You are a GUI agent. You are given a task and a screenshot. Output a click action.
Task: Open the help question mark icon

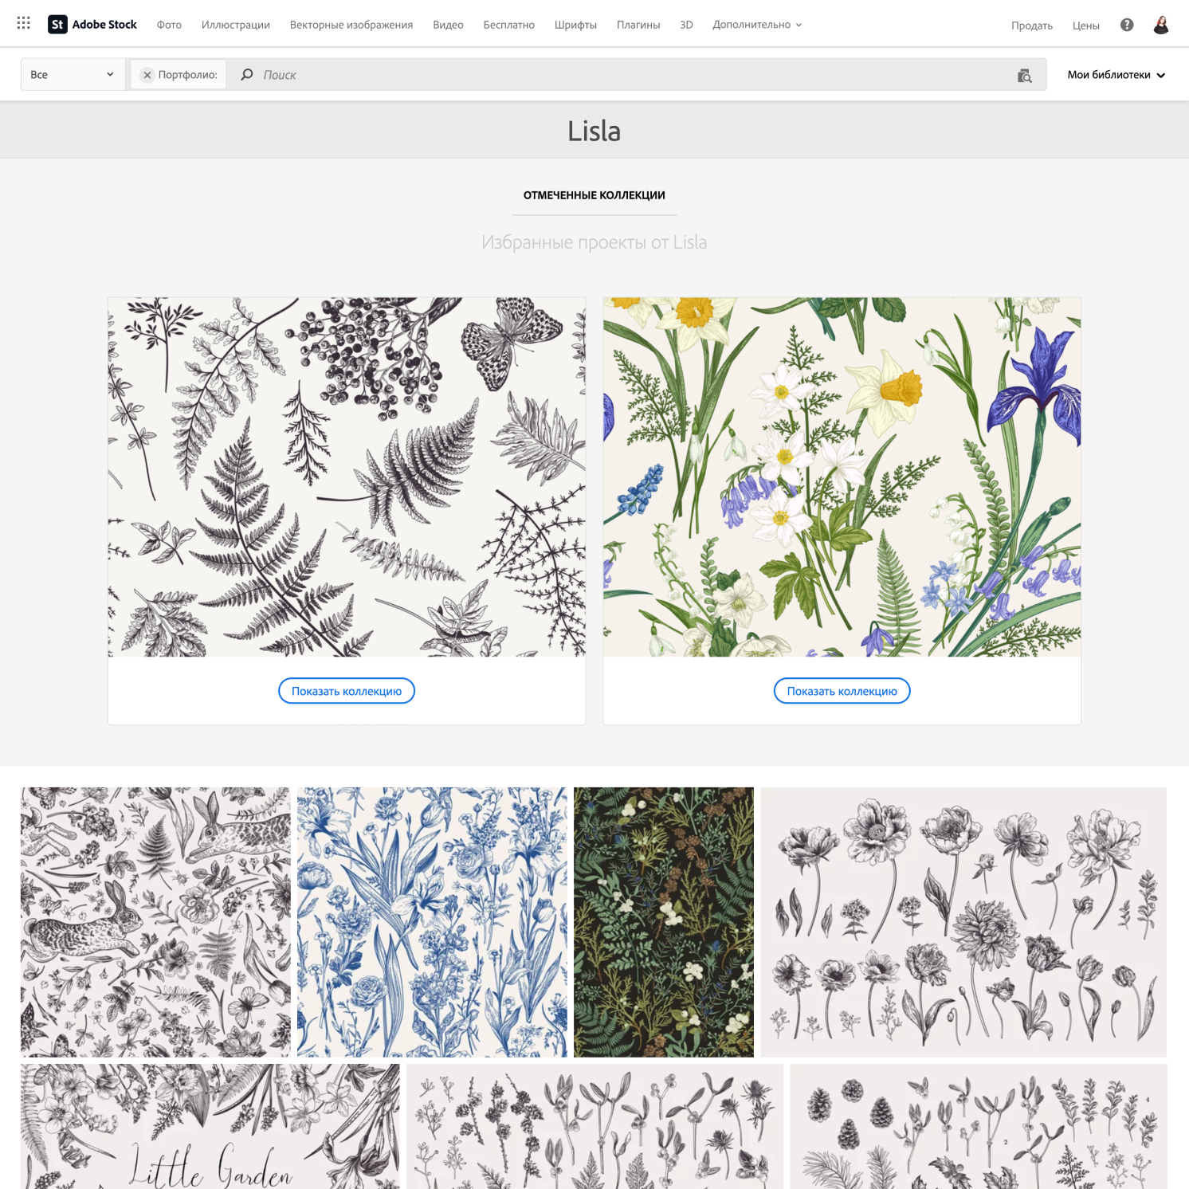1127,25
